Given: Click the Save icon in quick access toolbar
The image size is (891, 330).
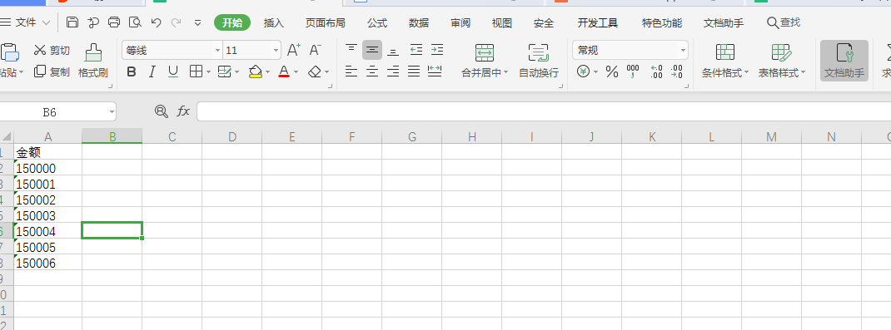Looking at the screenshot, I should [72, 22].
